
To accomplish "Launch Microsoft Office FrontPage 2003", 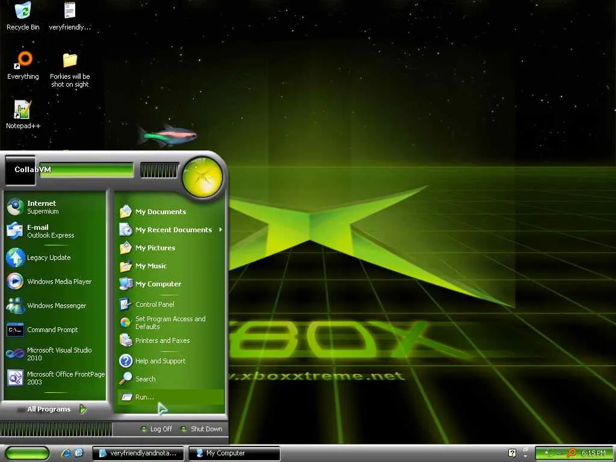I will pos(55,378).
